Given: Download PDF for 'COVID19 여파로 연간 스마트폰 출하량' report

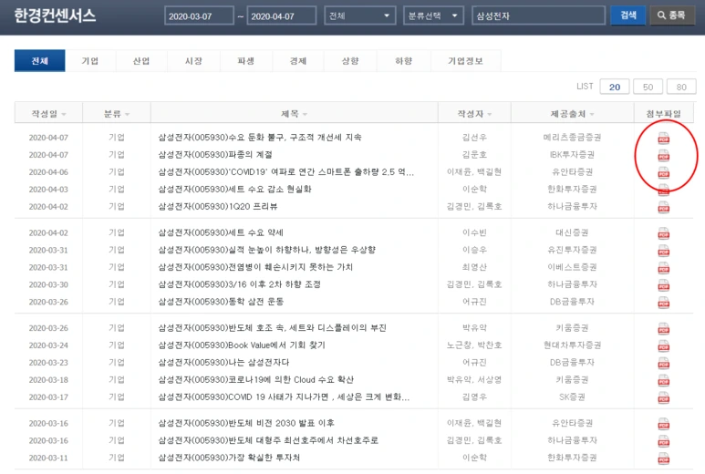Looking at the screenshot, I should (x=663, y=172).
